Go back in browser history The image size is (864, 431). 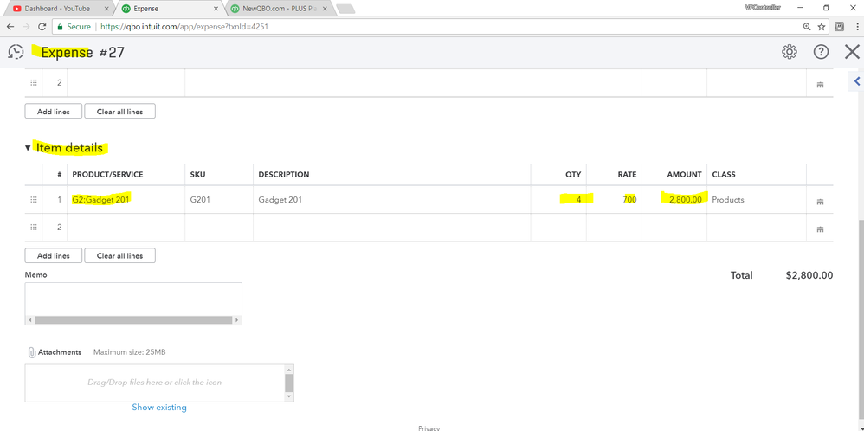(10, 27)
